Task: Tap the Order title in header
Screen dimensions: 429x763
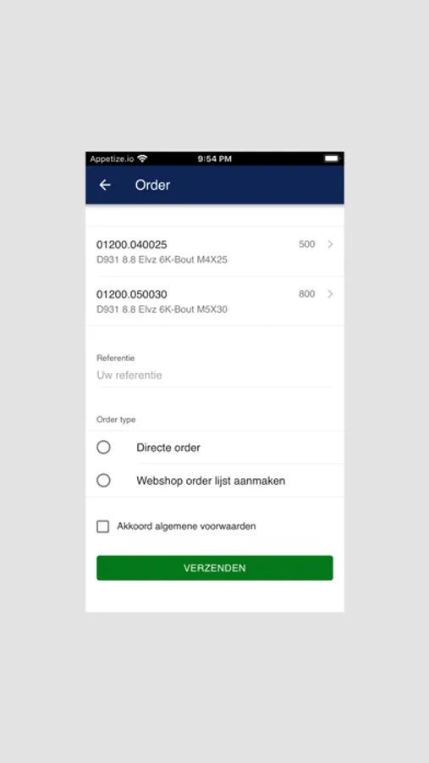Action: pyautogui.click(x=152, y=185)
